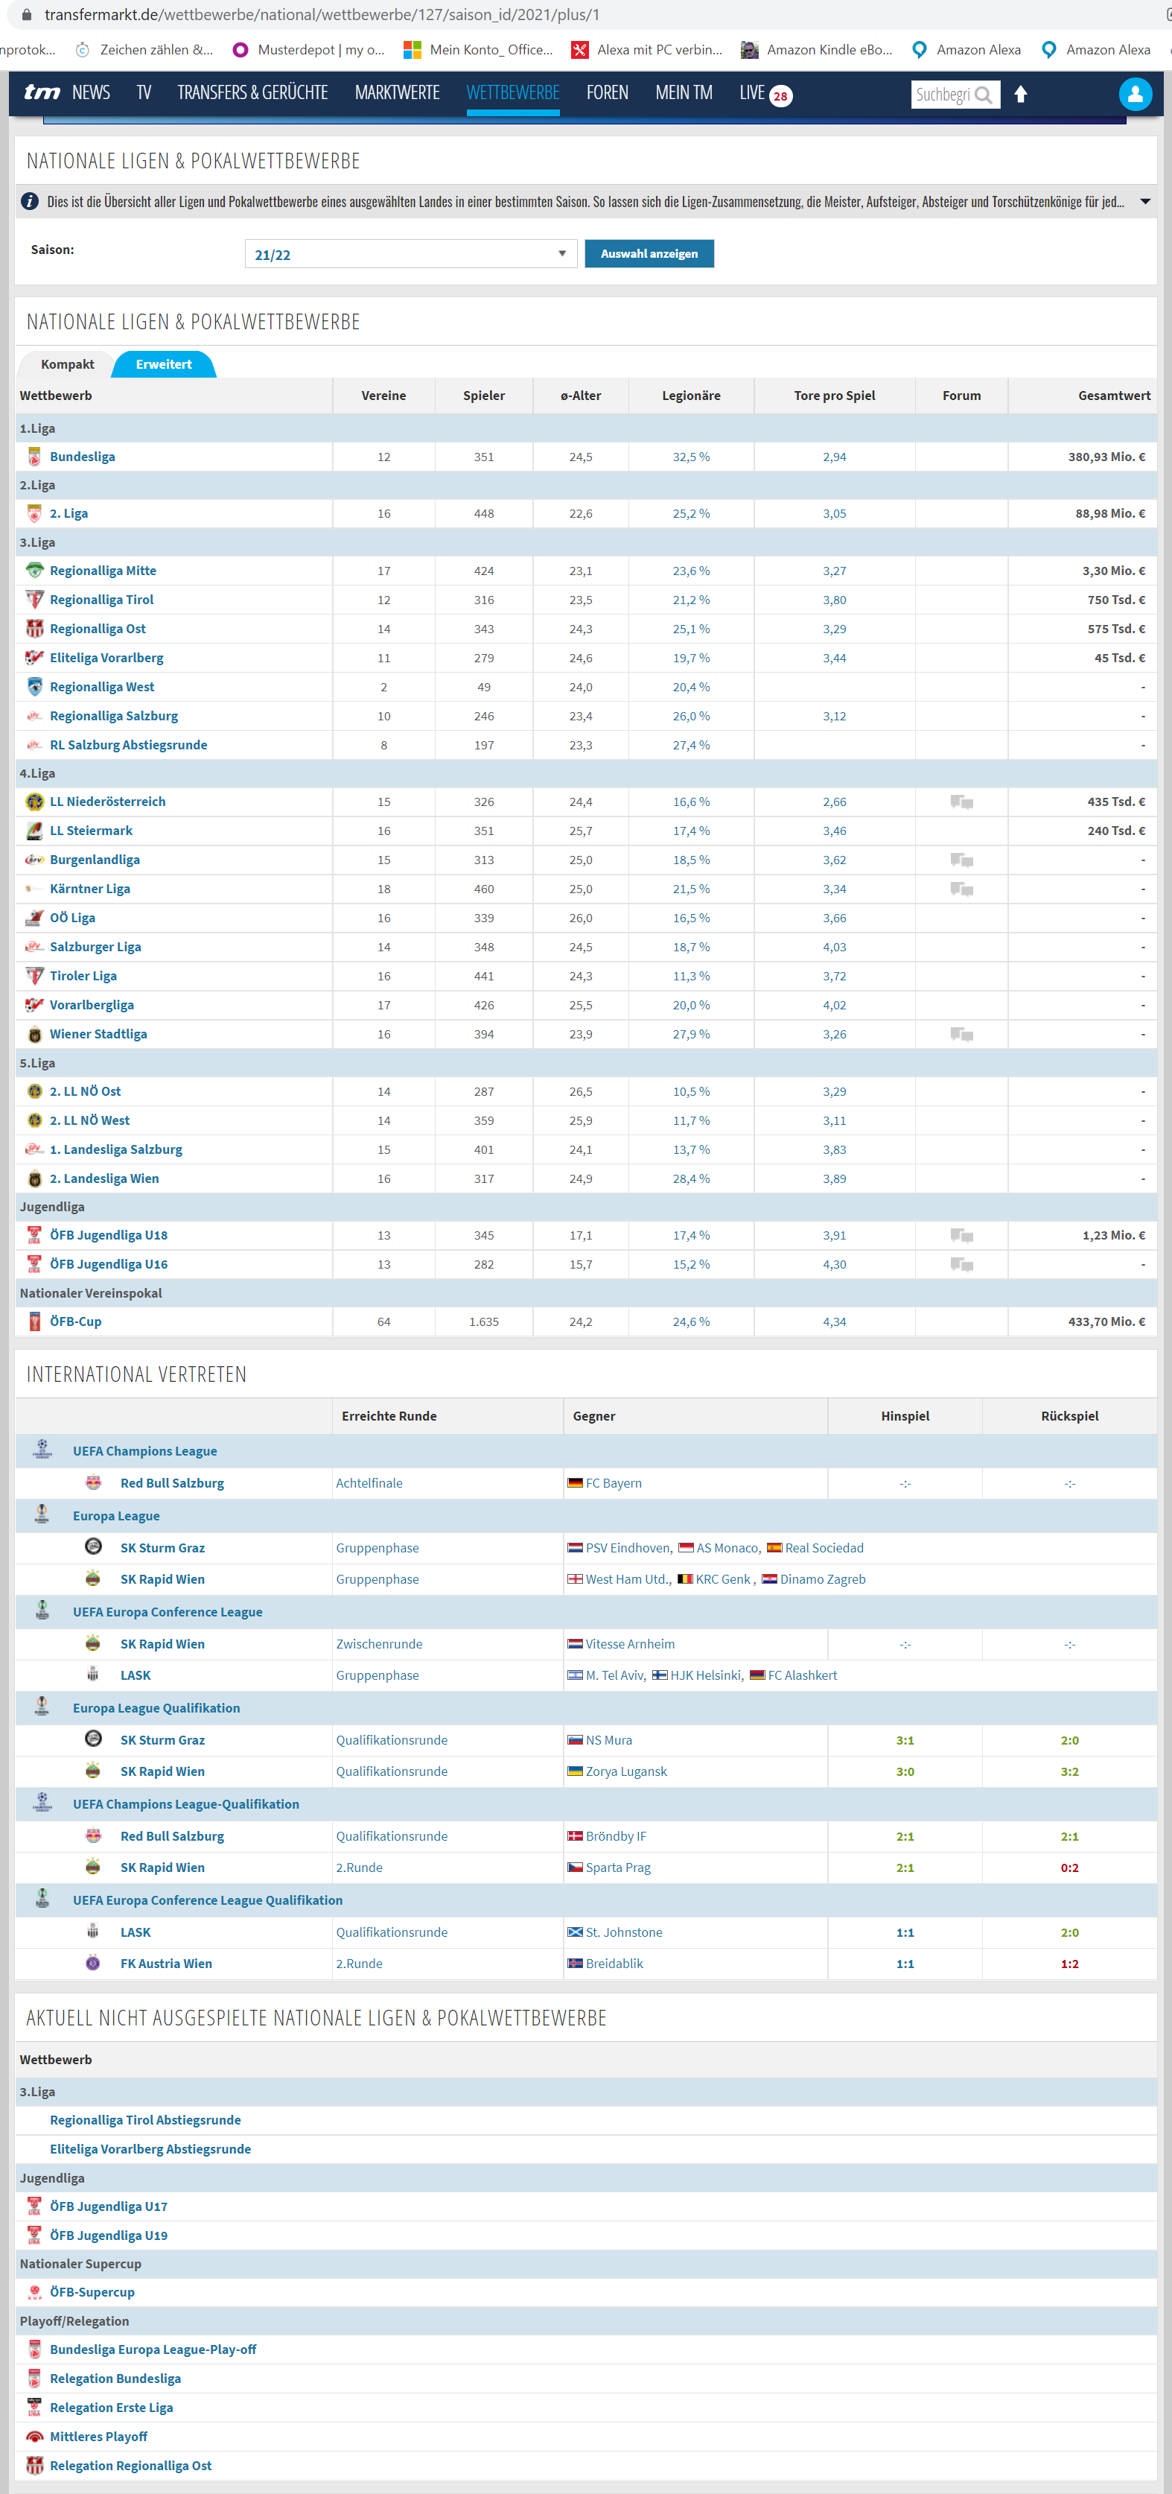Click the Regionalliga Ost logo
This screenshot has width=1172, height=2494.
tap(34, 628)
